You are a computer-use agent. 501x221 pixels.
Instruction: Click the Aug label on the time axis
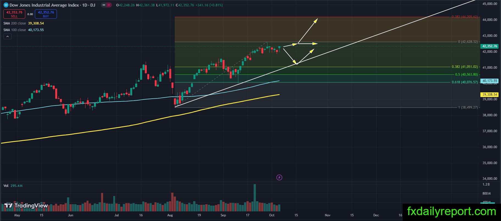[x=170, y=215]
